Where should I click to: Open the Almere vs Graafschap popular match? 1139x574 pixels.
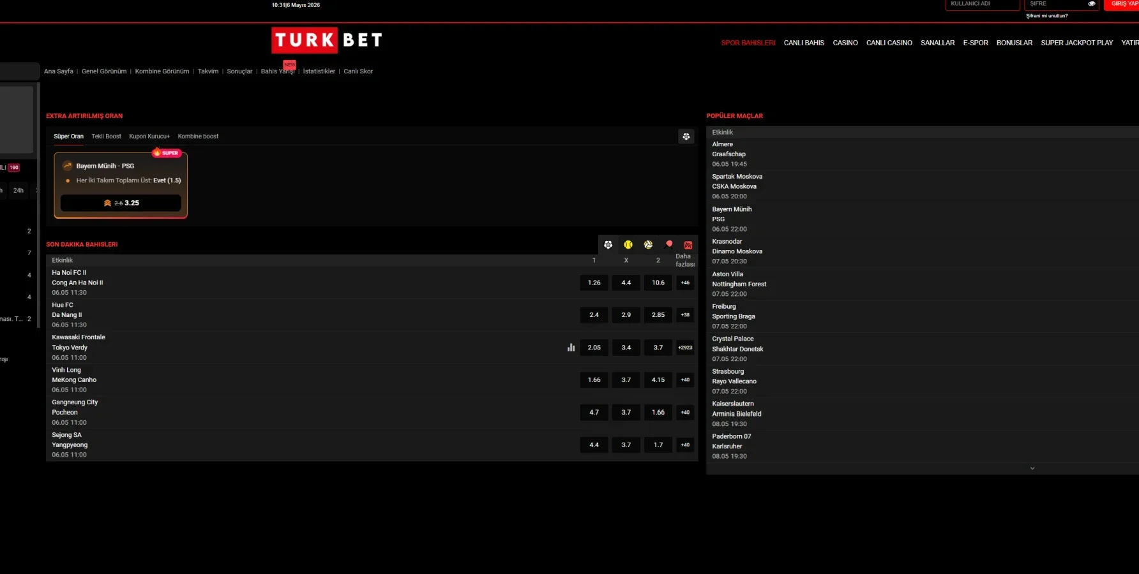click(923, 154)
